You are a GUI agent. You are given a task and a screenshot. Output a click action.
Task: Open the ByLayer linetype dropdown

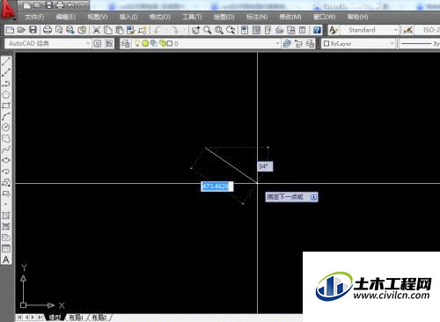coord(420,44)
